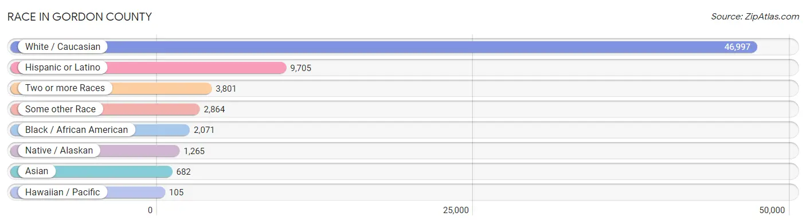Image resolution: width=806 pixels, height=224 pixels.
Task: Click the 9,705 value for Hispanic
Action: (301, 68)
